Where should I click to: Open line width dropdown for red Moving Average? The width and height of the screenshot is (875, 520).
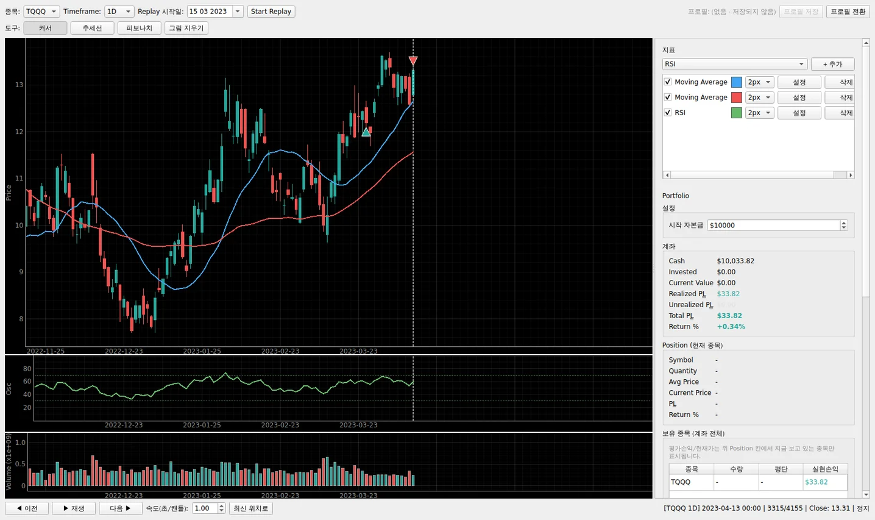(760, 98)
